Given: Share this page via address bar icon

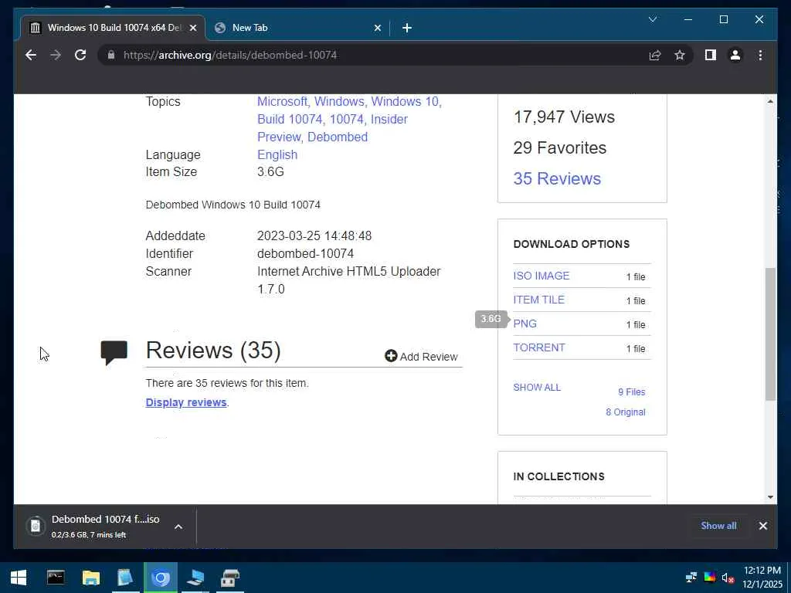Looking at the screenshot, I should click(x=655, y=55).
